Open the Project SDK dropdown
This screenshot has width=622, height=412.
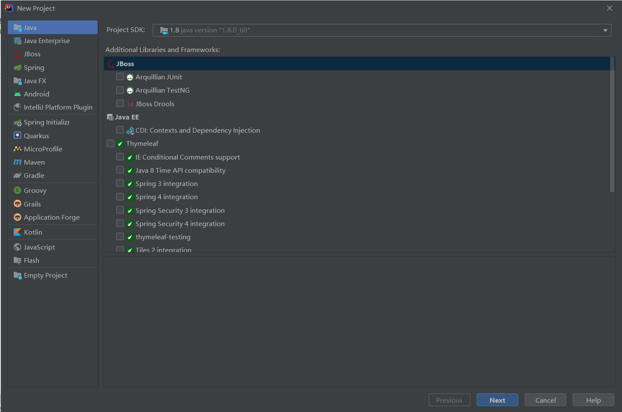382,30
